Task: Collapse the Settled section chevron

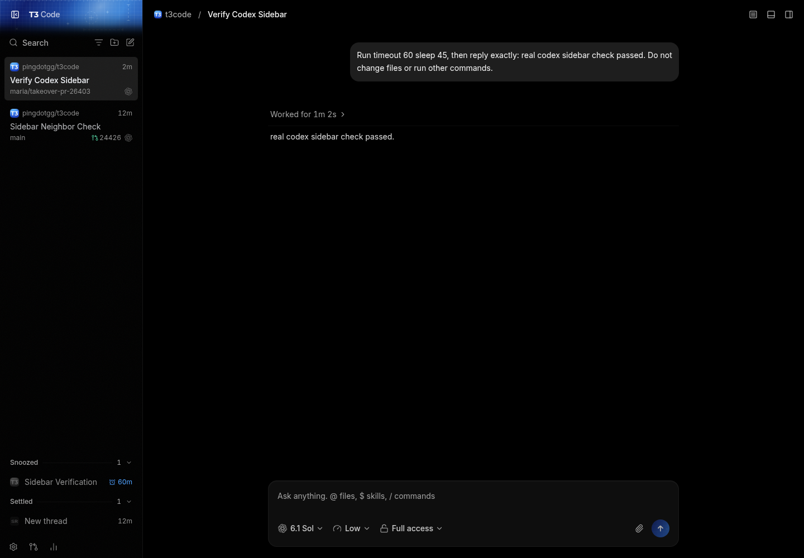Action: point(129,502)
